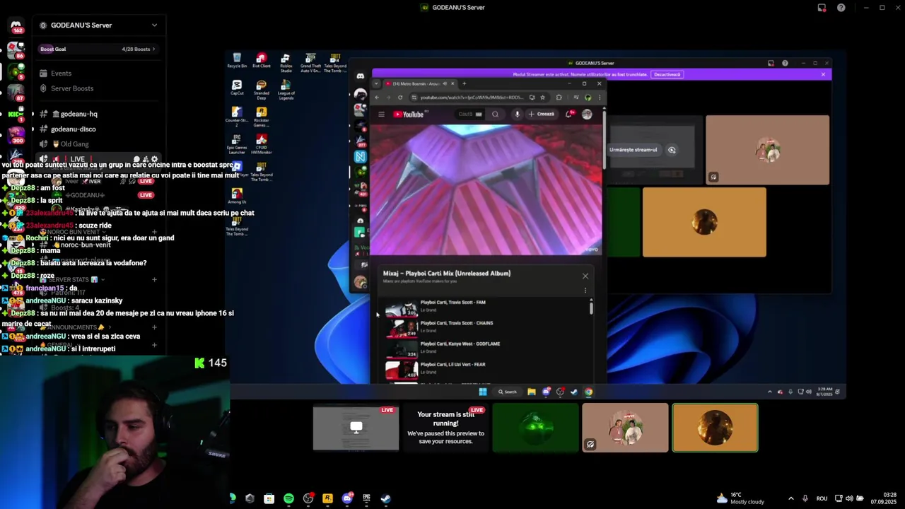Screen dimensions: 905x509
Task: Add channel to SERVER STATS category
Action: coord(154,280)
